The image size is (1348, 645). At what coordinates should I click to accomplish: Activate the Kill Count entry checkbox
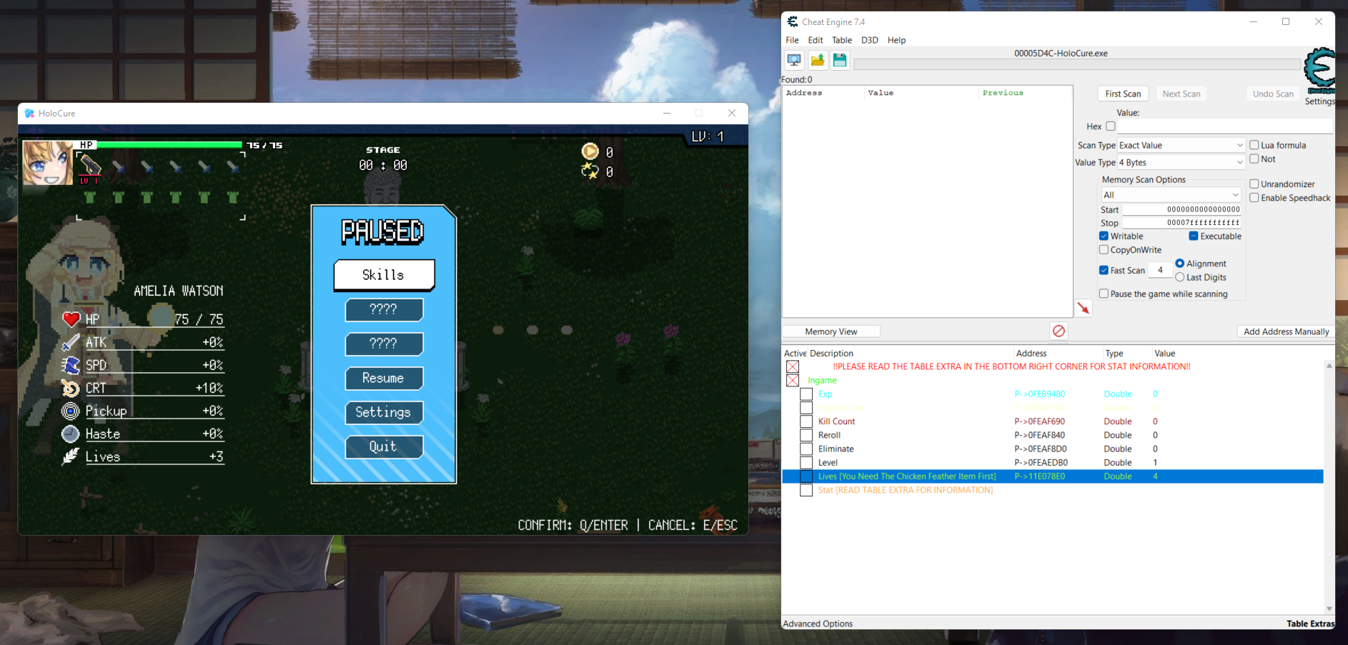806,421
